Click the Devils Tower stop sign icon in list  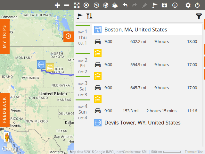coord(98,123)
